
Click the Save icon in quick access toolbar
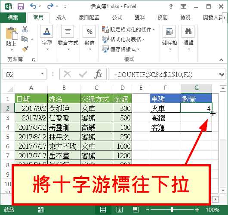pos(21,6)
